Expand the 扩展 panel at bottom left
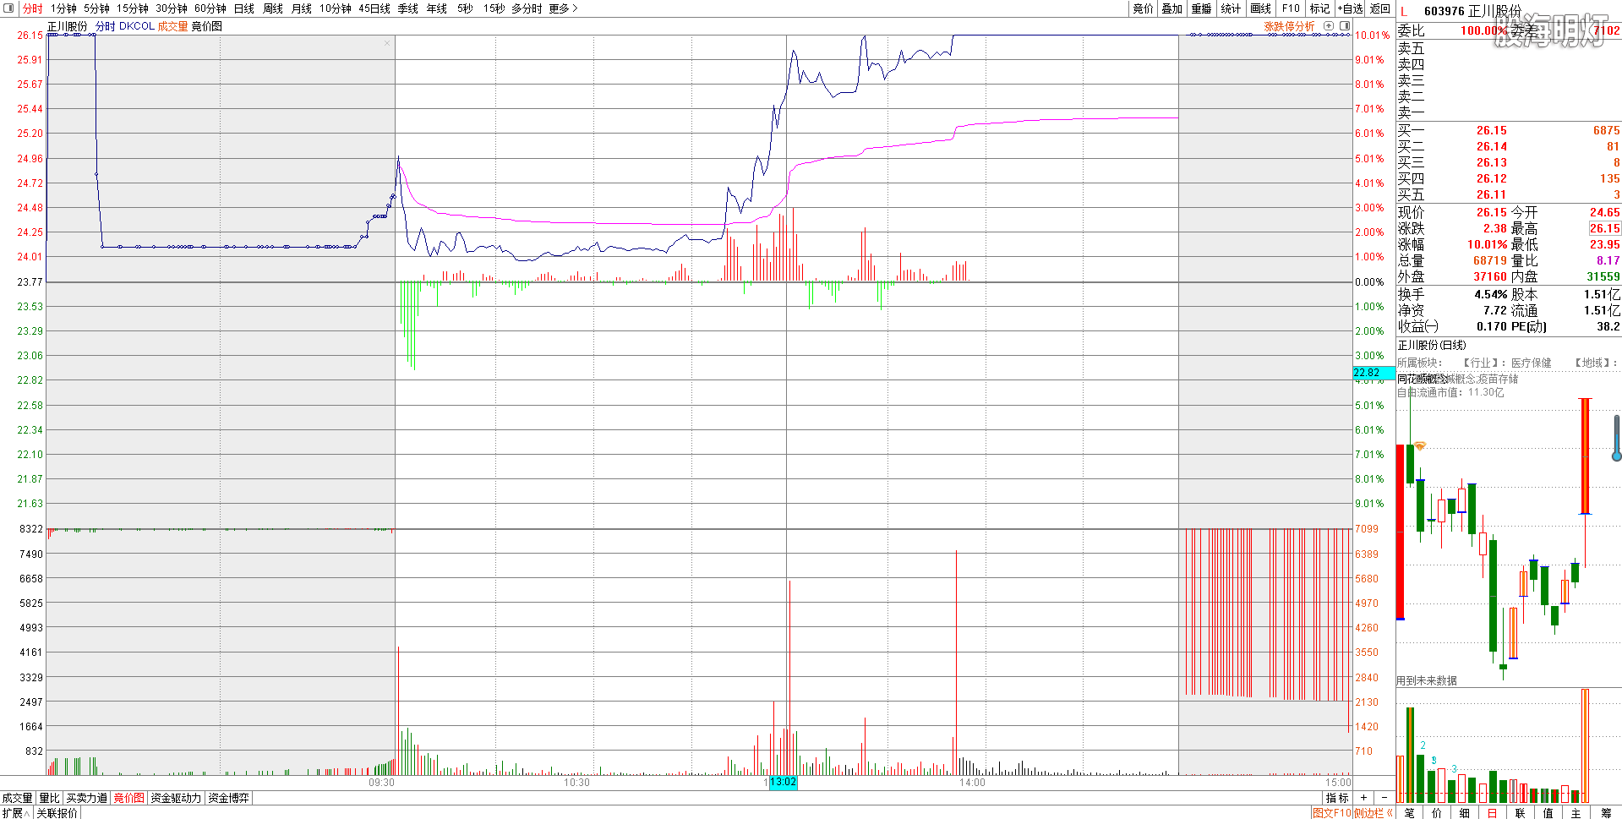 [16, 813]
